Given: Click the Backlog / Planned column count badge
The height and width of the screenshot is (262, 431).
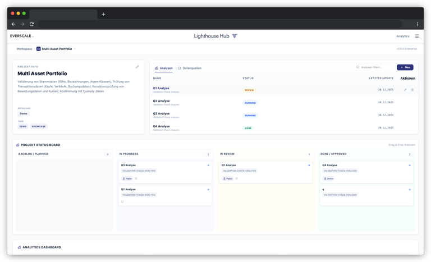Looking at the screenshot, I should (x=108, y=154).
